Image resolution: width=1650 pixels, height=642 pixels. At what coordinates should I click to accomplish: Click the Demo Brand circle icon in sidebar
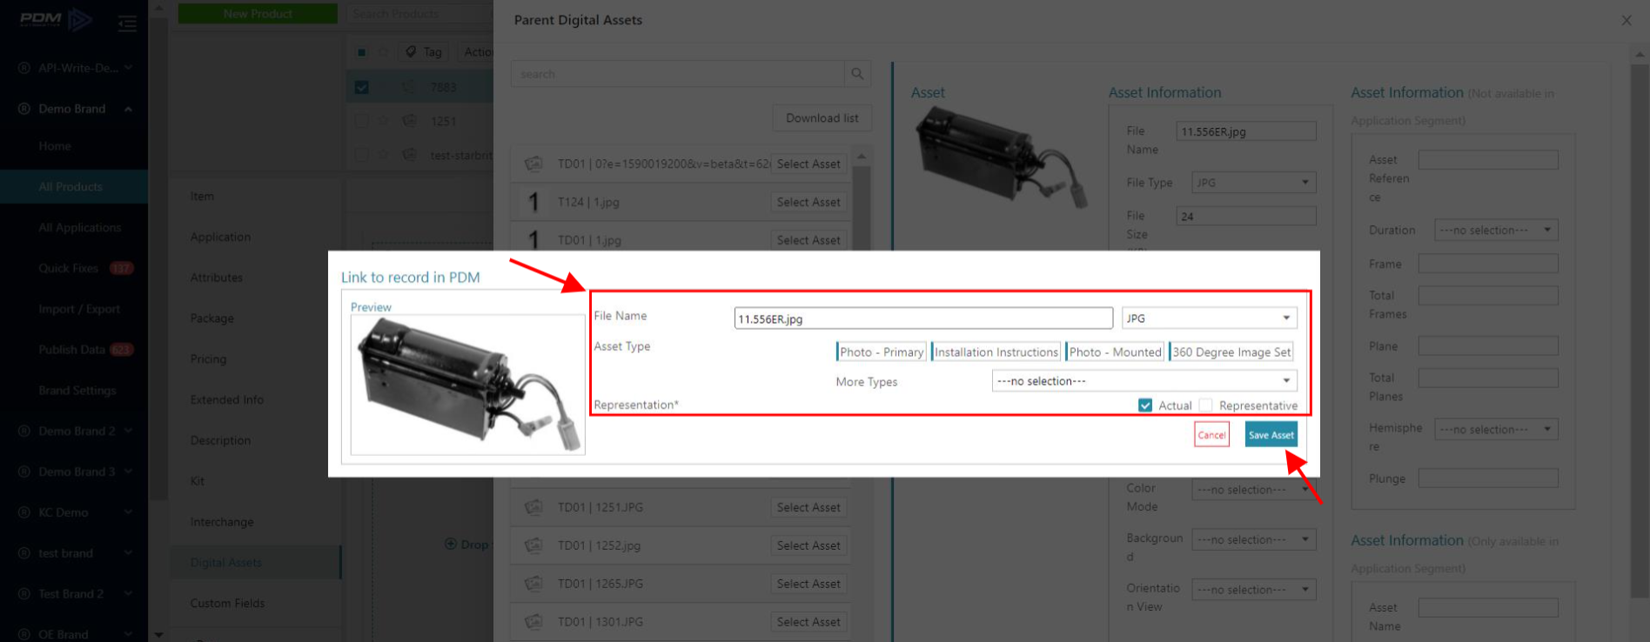pos(24,109)
